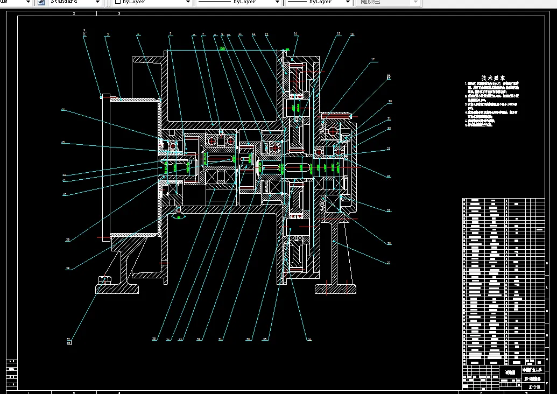Select the right support foot base

tap(335, 290)
